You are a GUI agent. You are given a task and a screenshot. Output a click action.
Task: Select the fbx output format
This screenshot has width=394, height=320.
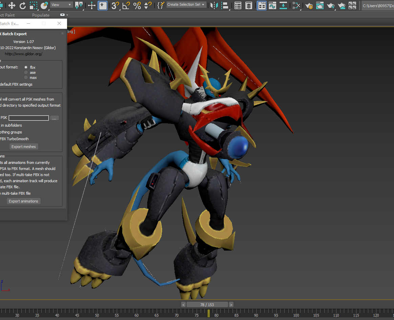pos(26,67)
